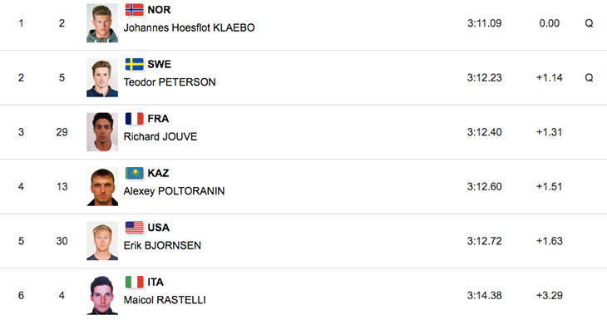The image size is (607, 320).
Task: Click the USA flag icon
Action: pos(135,228)
